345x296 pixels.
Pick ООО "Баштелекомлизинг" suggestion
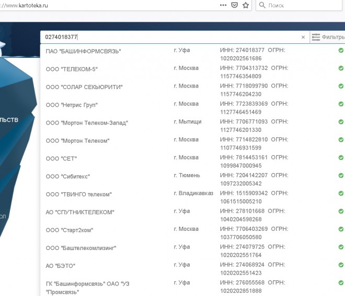click(x=80, y=248)
